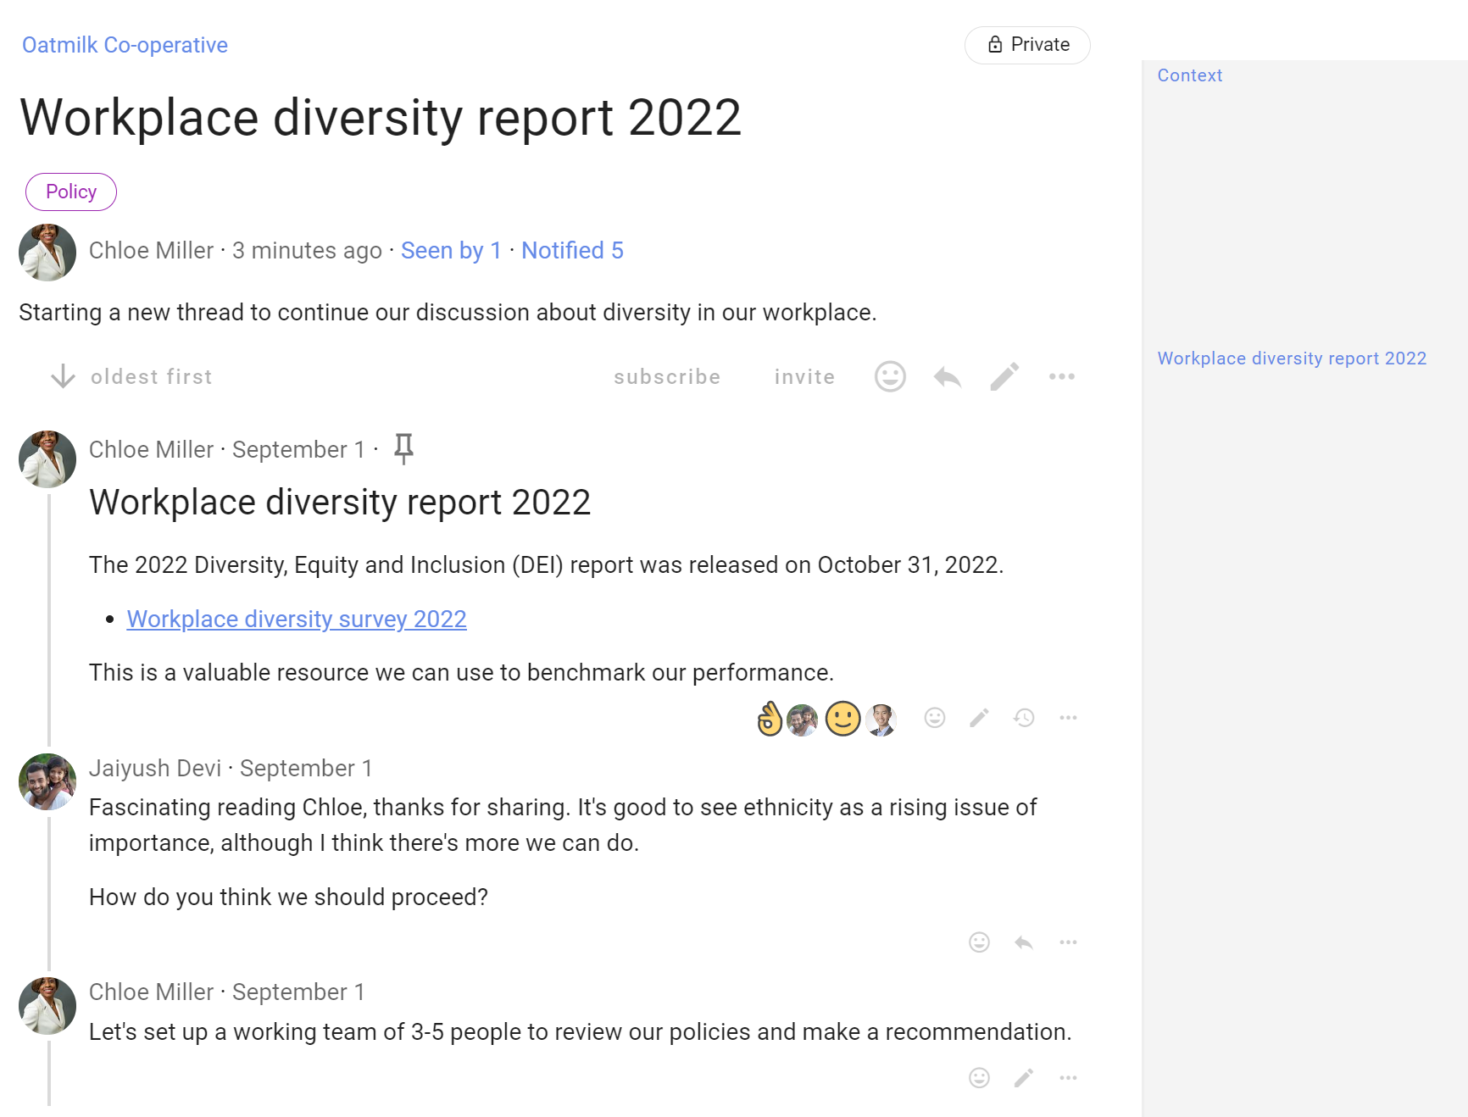Viewport: 1468px width, 1117px height.
Task: Toggle the Private visibility badge
Action: [x=1027, y=45]
